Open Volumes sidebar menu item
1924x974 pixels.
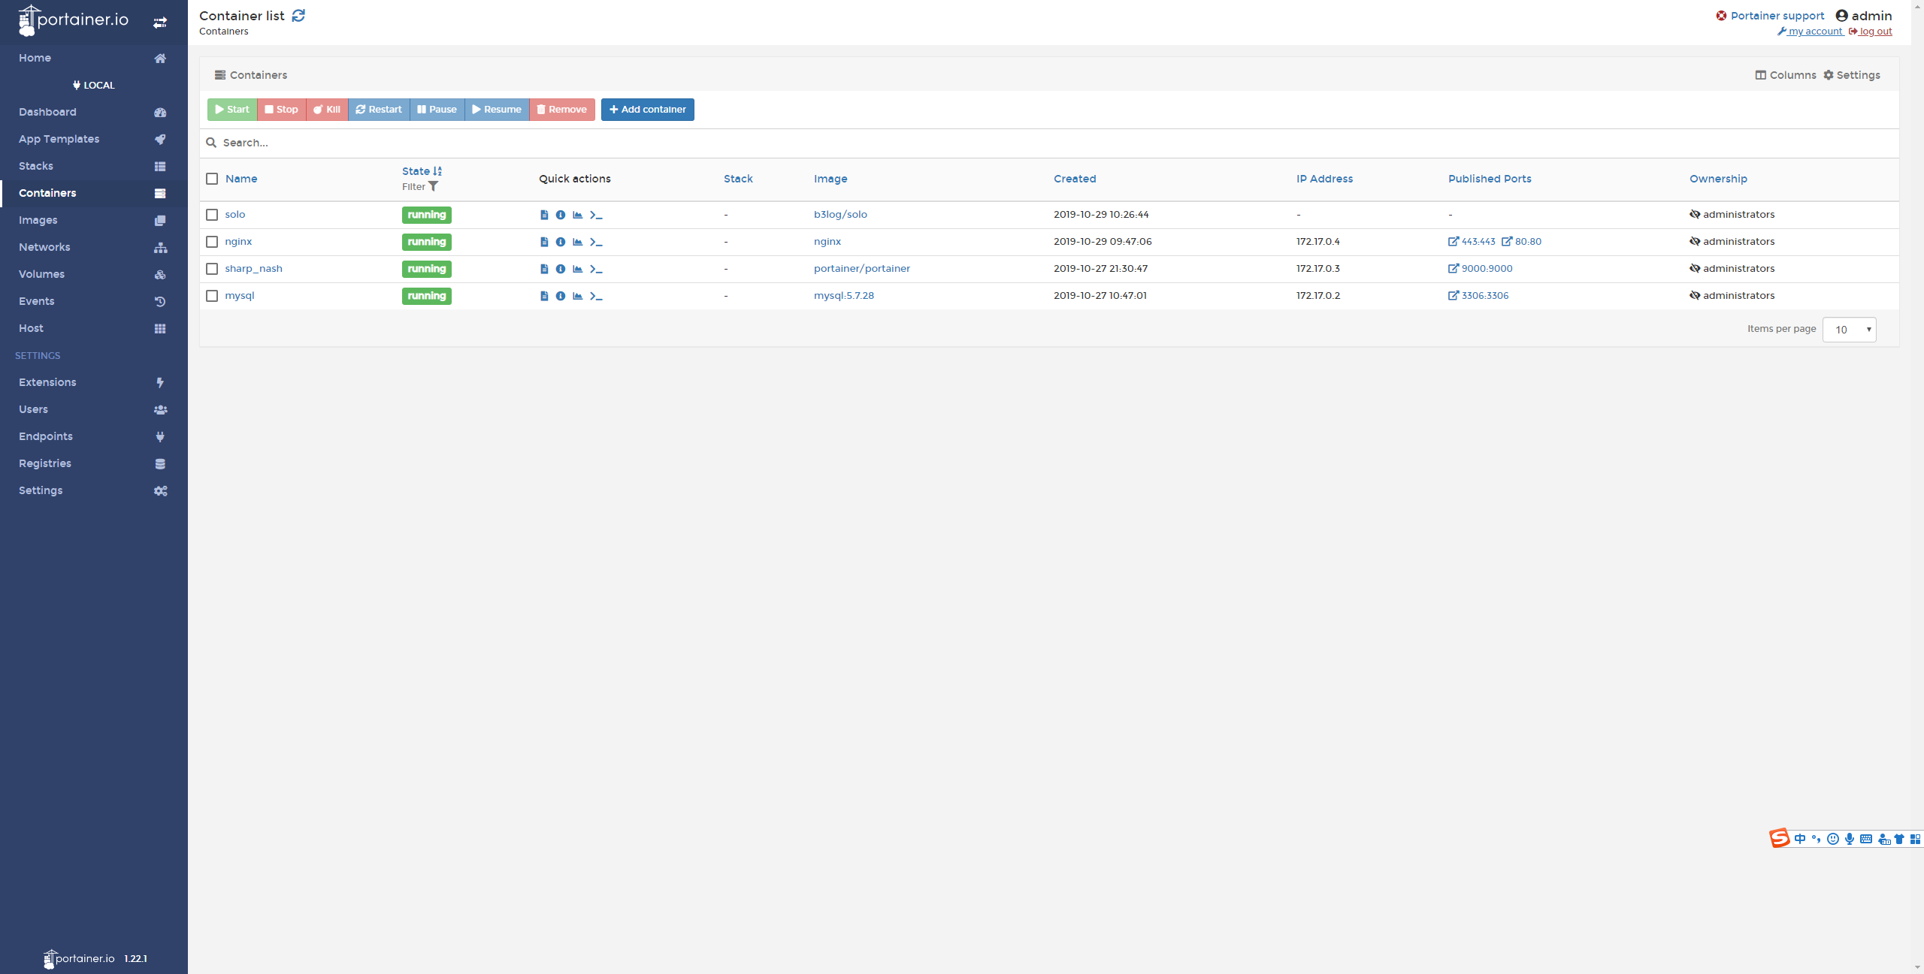coord(41,274)
